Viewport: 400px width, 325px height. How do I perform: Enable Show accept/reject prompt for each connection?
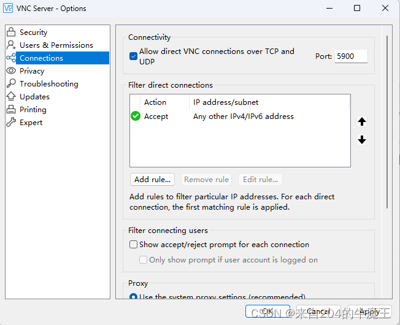pos(133,245)
